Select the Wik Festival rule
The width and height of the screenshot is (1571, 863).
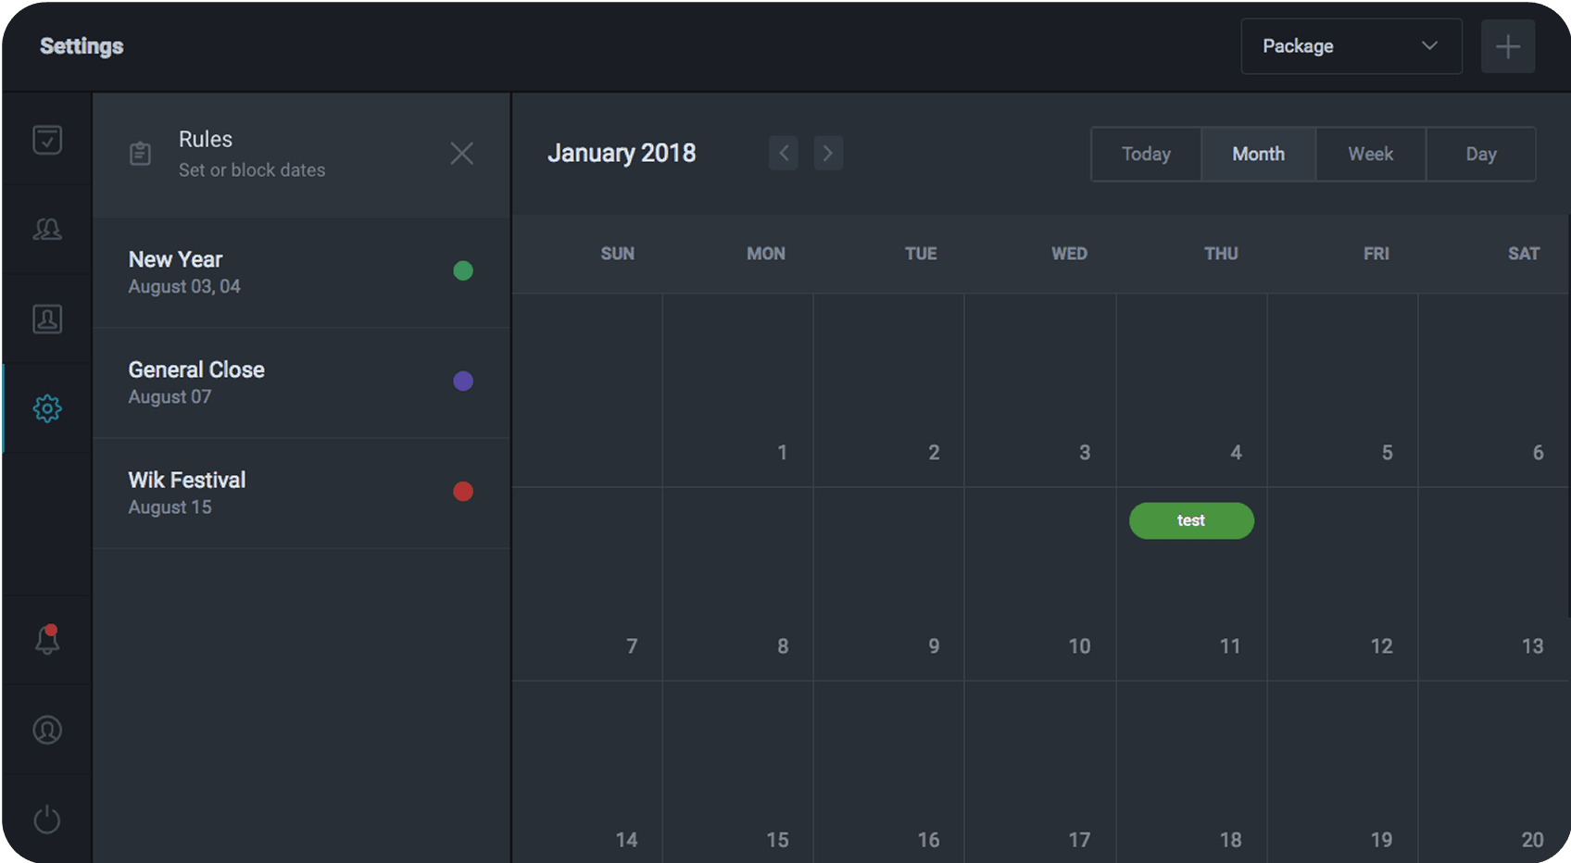278,493
